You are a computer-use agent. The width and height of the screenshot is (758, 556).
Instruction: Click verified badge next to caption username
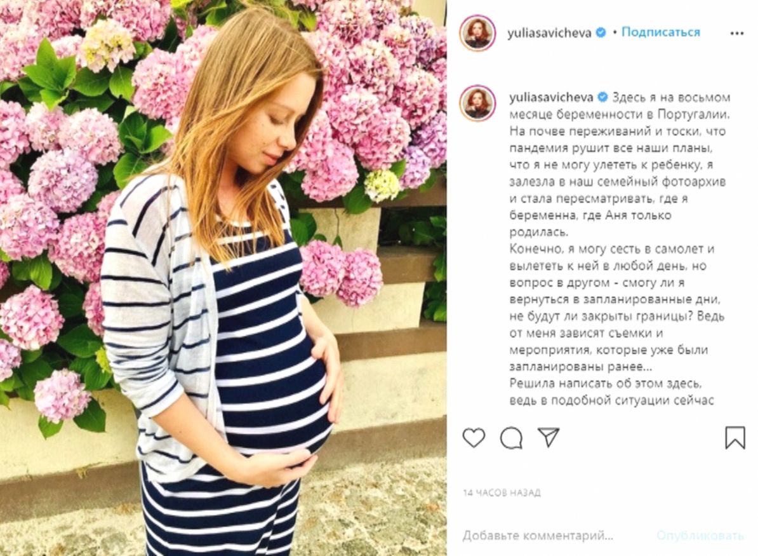point(603,97)
